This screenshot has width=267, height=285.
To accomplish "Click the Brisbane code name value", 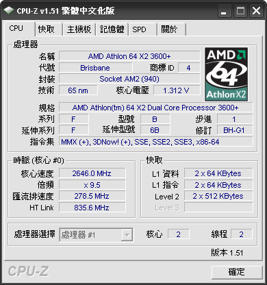I will click(95, 68).
